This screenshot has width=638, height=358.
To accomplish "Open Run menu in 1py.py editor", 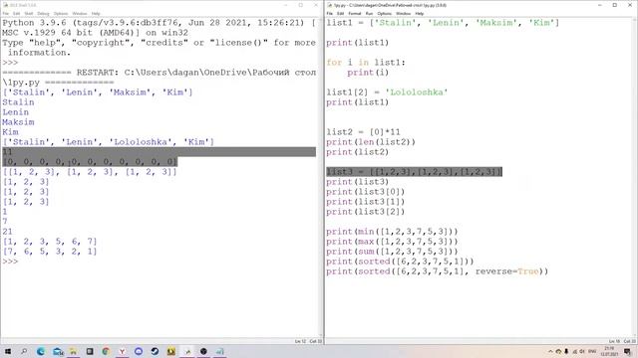I will (369, 13).
